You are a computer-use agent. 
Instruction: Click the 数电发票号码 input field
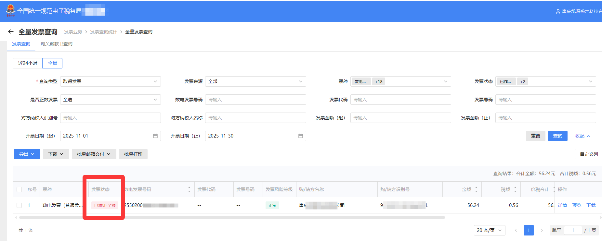click(x=255, y=100)
